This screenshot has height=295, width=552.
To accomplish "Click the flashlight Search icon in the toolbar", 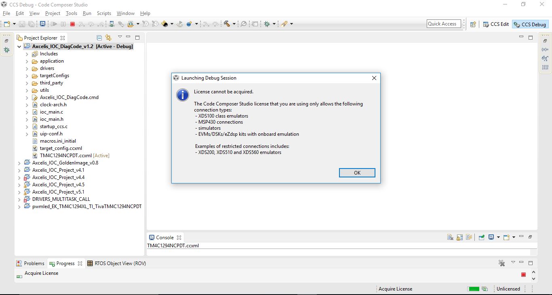I will pyautogui.click(x=284, y=24).
